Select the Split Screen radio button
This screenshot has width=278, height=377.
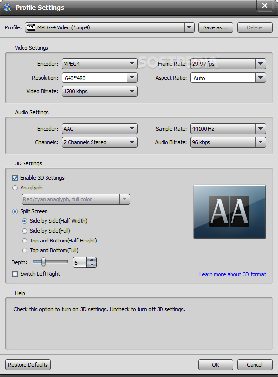(x=15, y=212)
